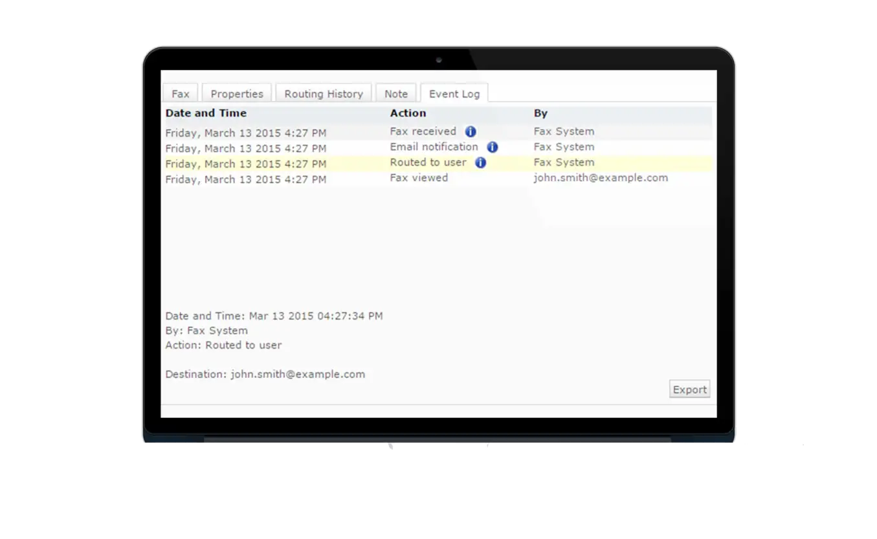Click john.smith@example.com in the Fax viewed row
Screen dimensions: 877x539
coord(601,178)
